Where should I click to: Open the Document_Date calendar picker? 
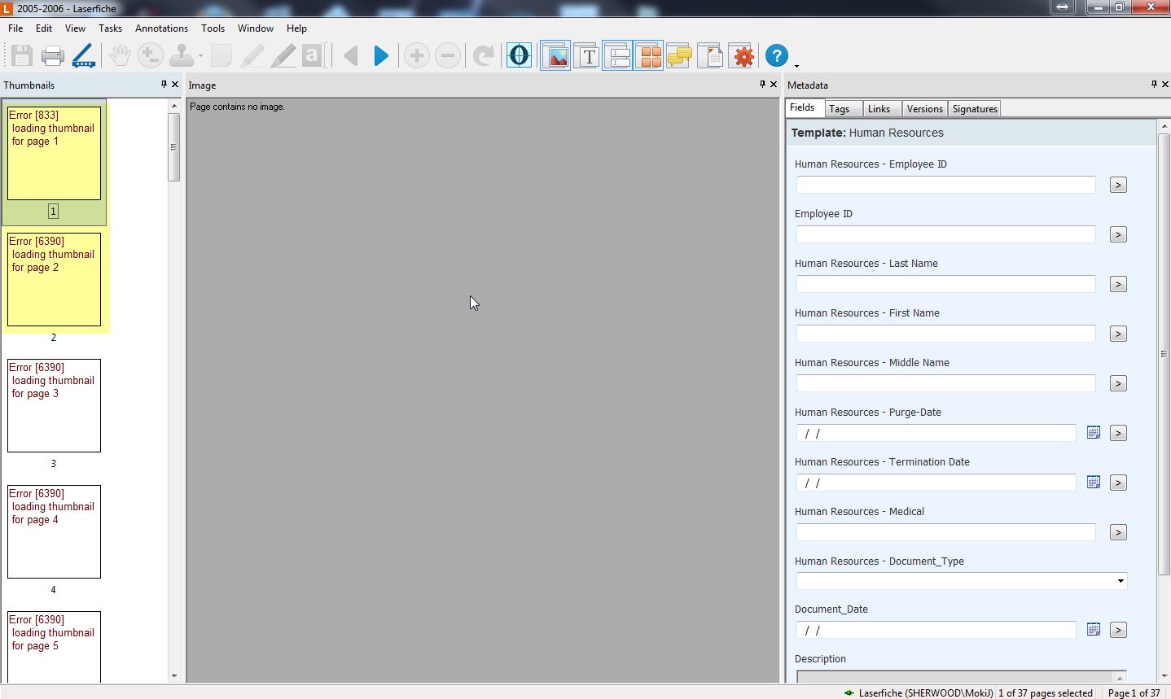[1094, 630]
